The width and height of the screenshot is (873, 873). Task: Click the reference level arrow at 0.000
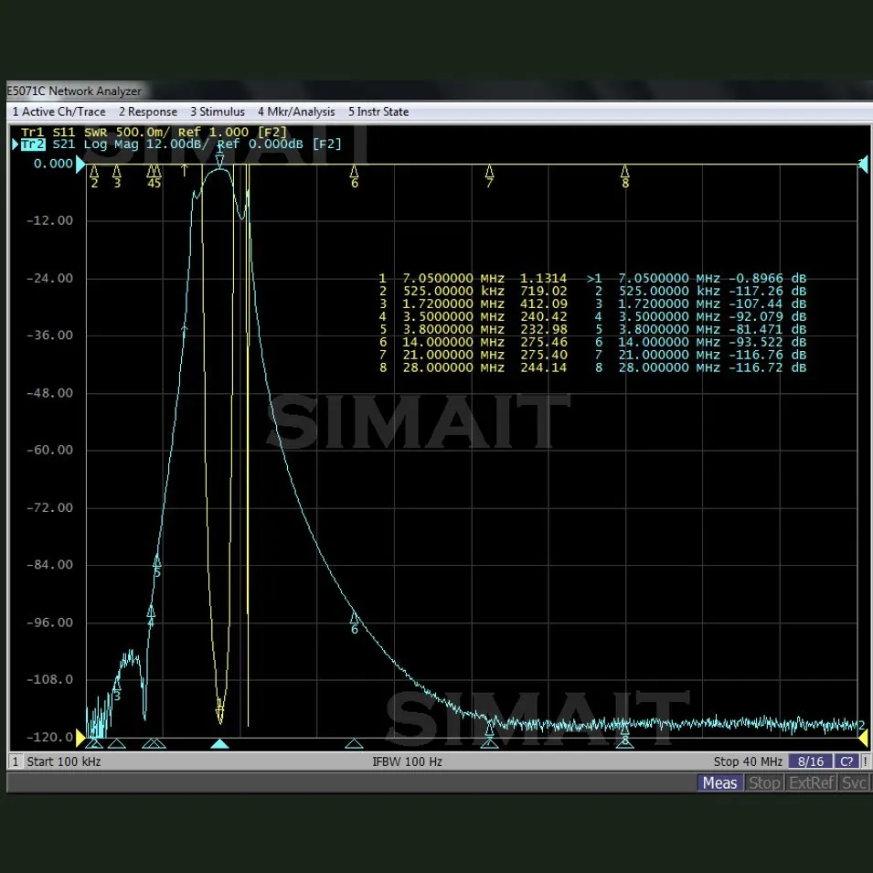click(x=80, y=165)
